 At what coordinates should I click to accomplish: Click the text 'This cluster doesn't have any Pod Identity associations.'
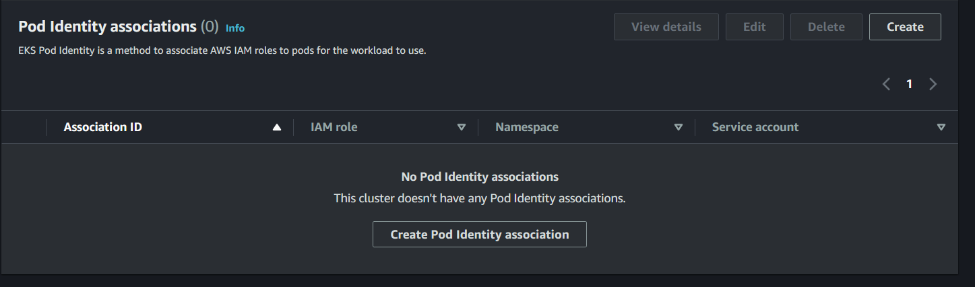click(480, 198)
